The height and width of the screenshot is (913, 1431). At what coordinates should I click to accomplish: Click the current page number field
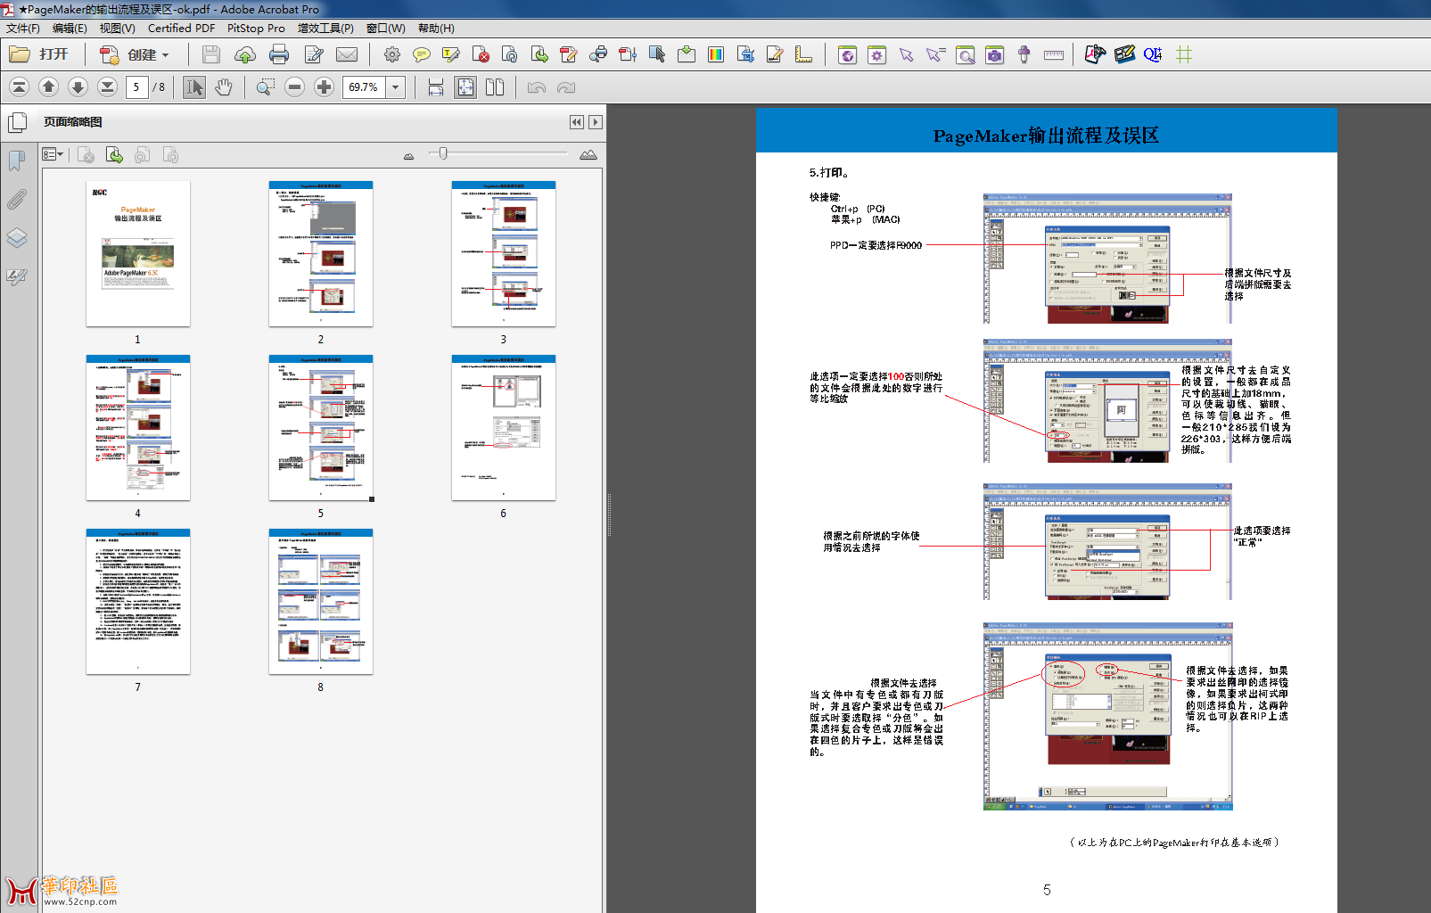(136, 86)
